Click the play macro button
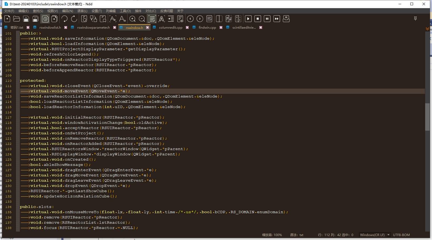Image resolution: width=432 pixels, height=240 pixels. (x=248, y=19)
